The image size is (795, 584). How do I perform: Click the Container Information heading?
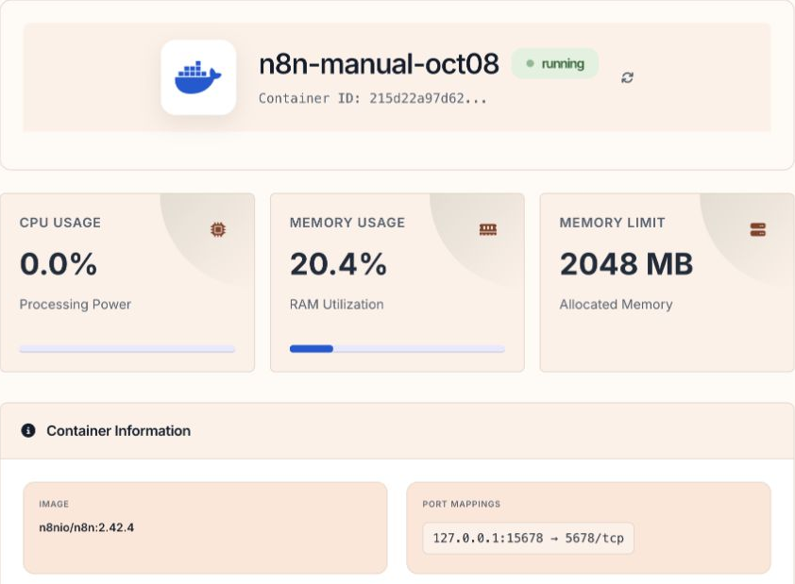119,430
